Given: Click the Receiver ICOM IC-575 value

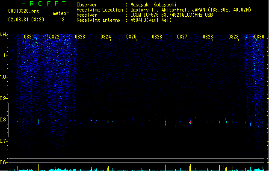Looking at the screenshot, I should 172,15.
